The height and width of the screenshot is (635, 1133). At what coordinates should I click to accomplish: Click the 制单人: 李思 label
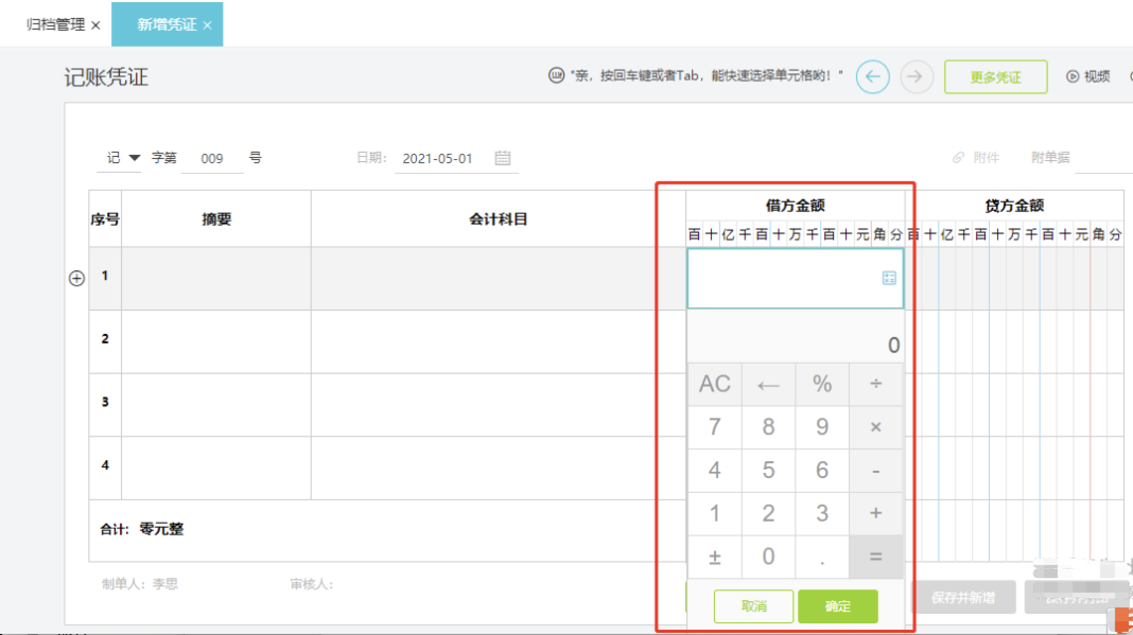140,584
